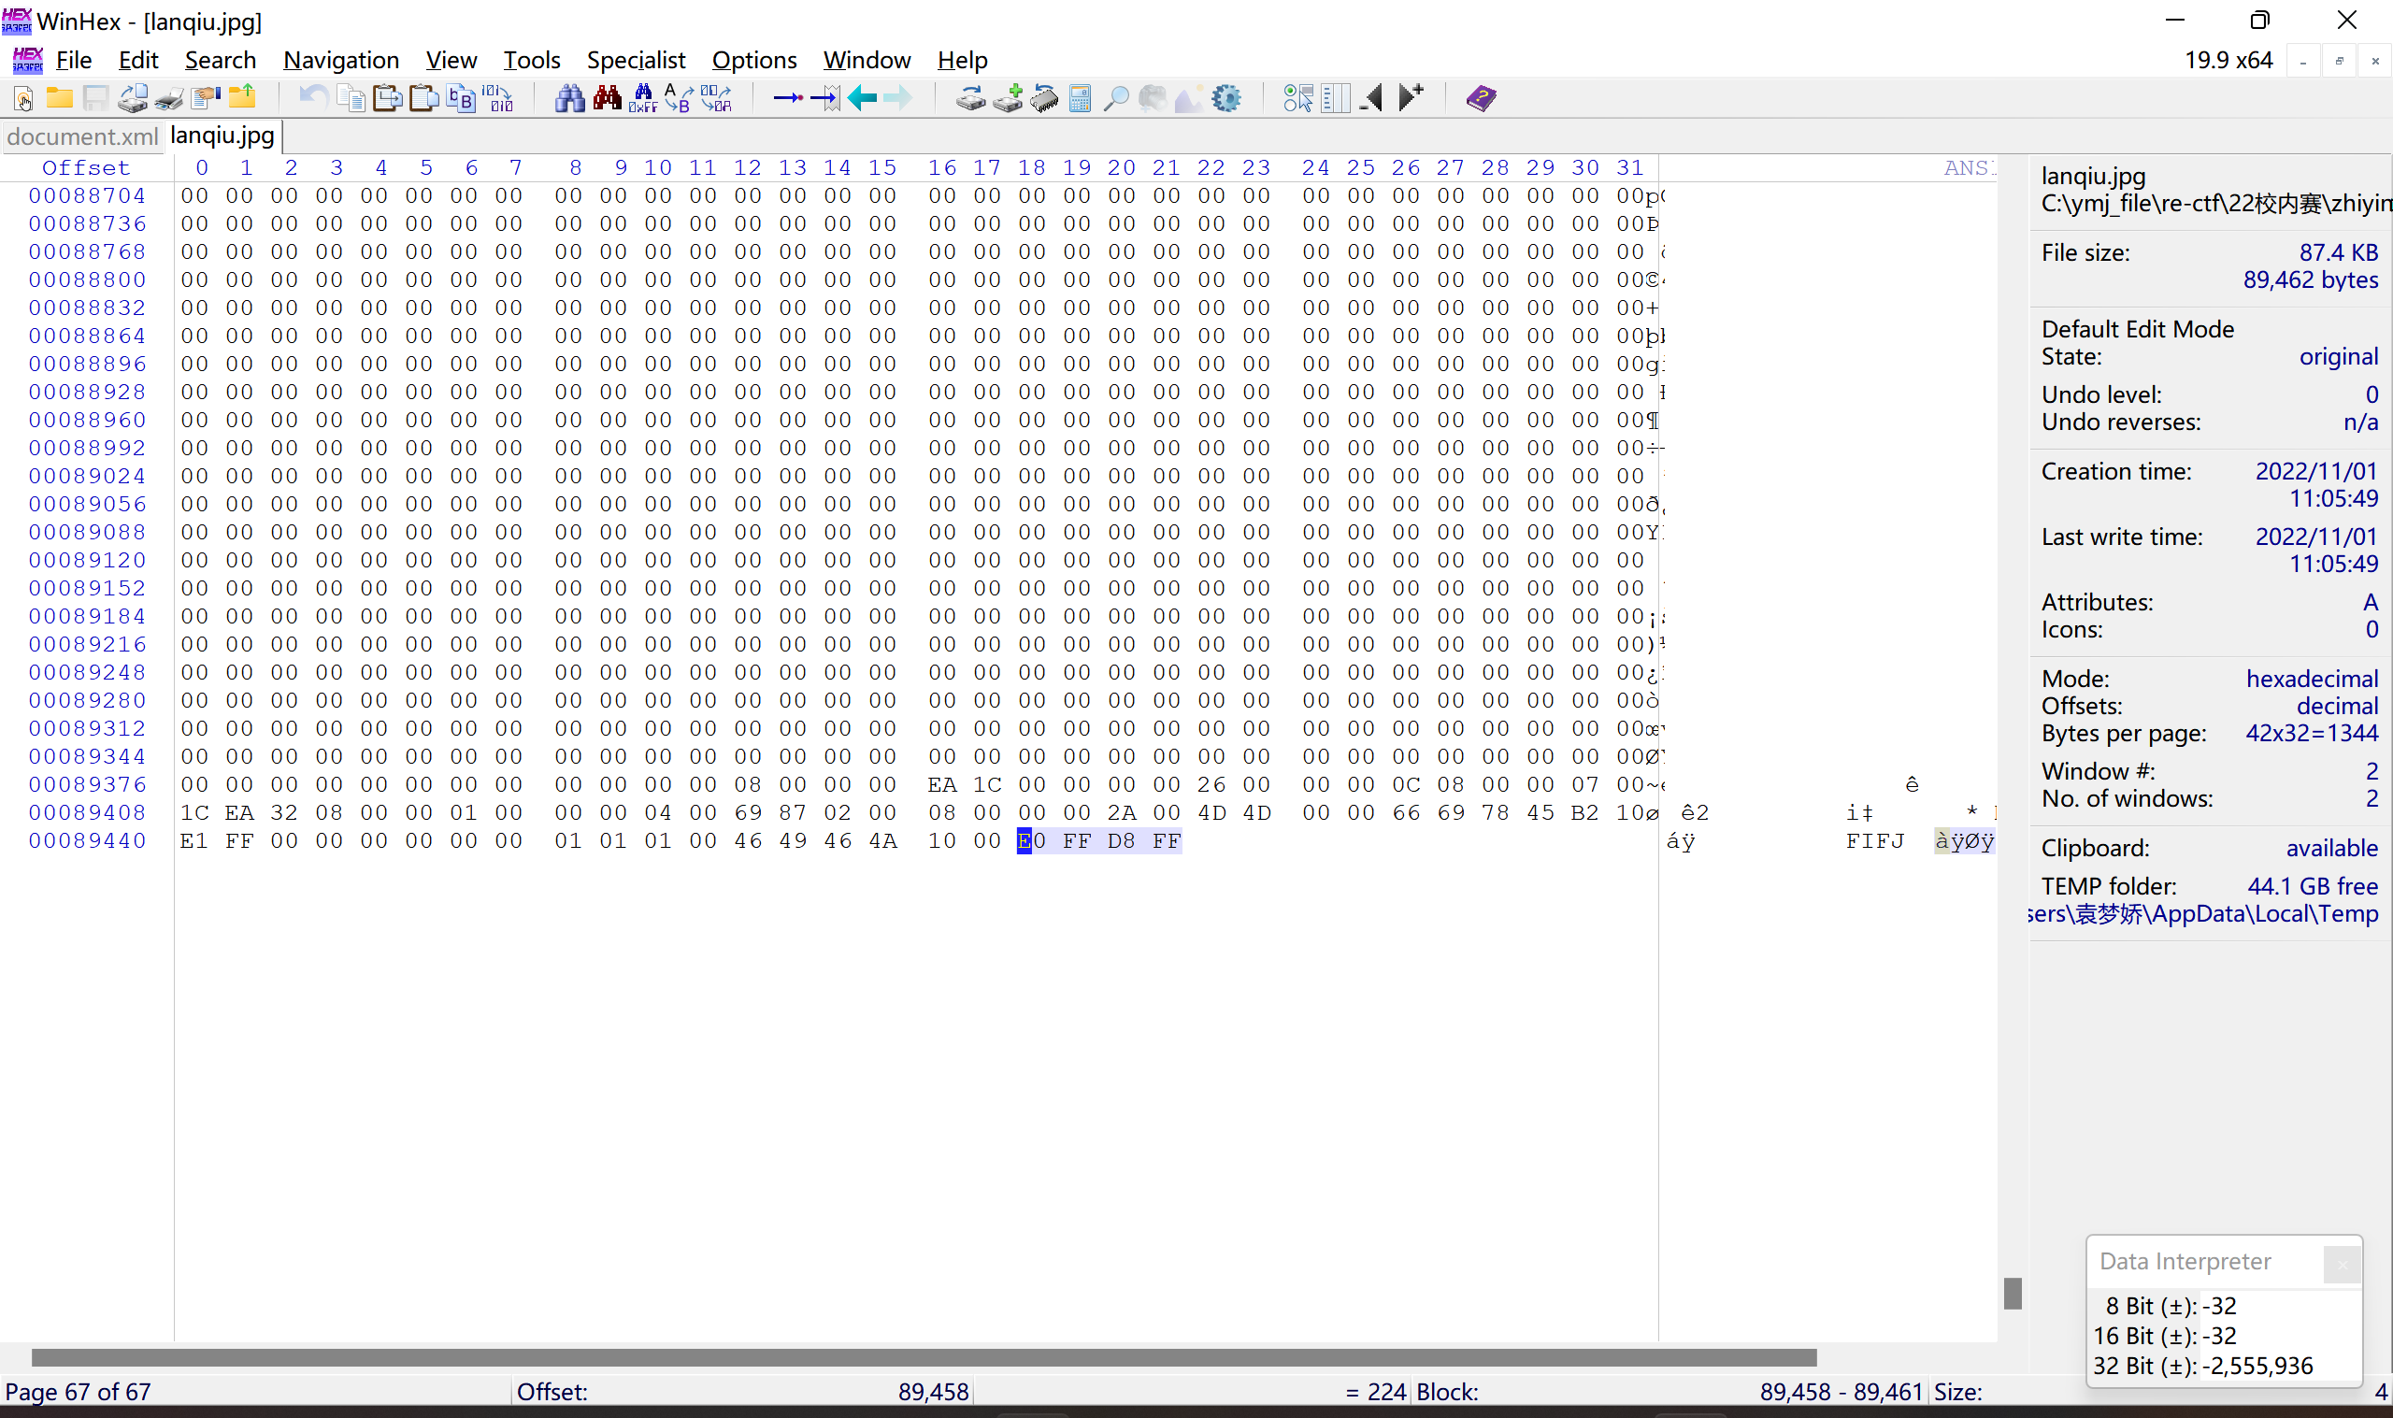Click the Find Text binoculars icon
Viewport: 2393px width, 1418px height.
[x=570, y=98]
